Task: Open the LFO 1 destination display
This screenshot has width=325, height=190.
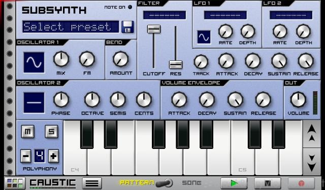Action: point(225,15)
